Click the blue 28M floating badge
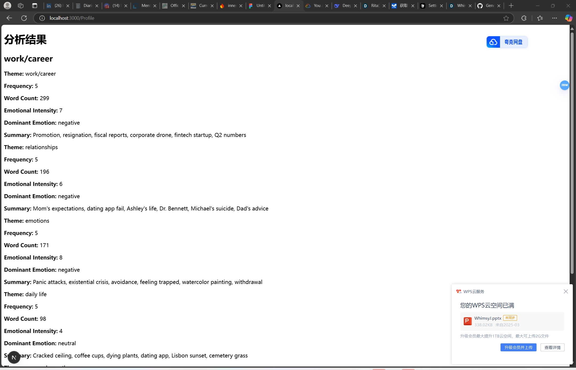576x370 pixels. pyautogui.click(x=564, y=85)
